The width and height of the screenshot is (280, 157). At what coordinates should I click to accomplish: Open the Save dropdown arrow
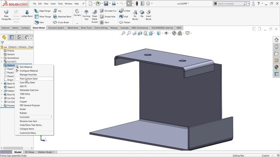(110, 3)
